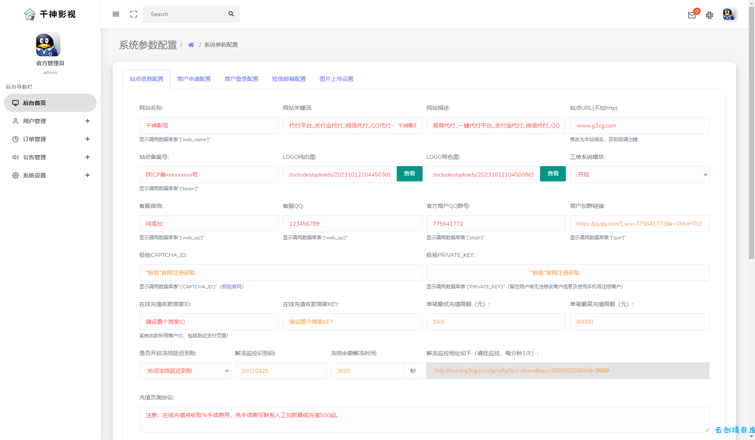Click the 用户管理 menu label text
This screenshot has height=440, width=755.
tap(35, 121)
